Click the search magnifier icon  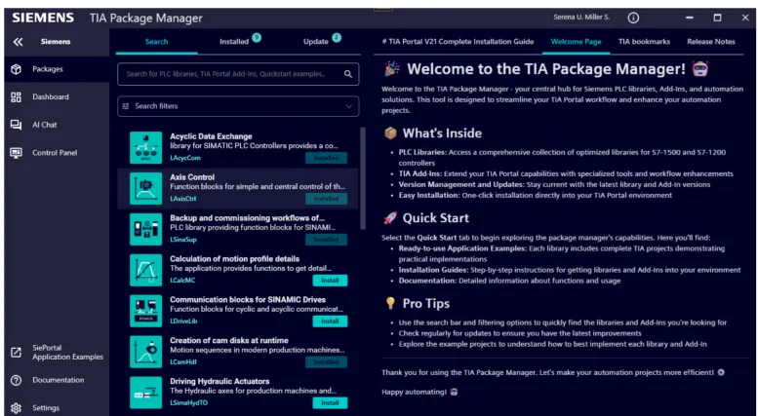coord(348,74)
